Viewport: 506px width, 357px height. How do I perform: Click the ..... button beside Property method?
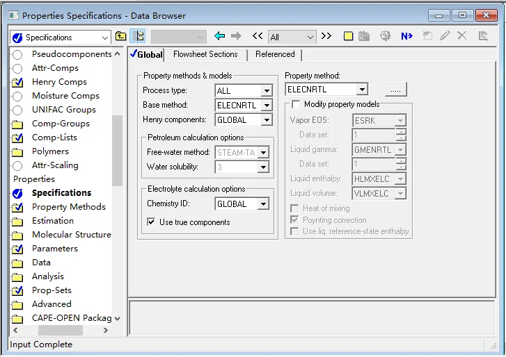pyautogui.click(x=395, y=89)
